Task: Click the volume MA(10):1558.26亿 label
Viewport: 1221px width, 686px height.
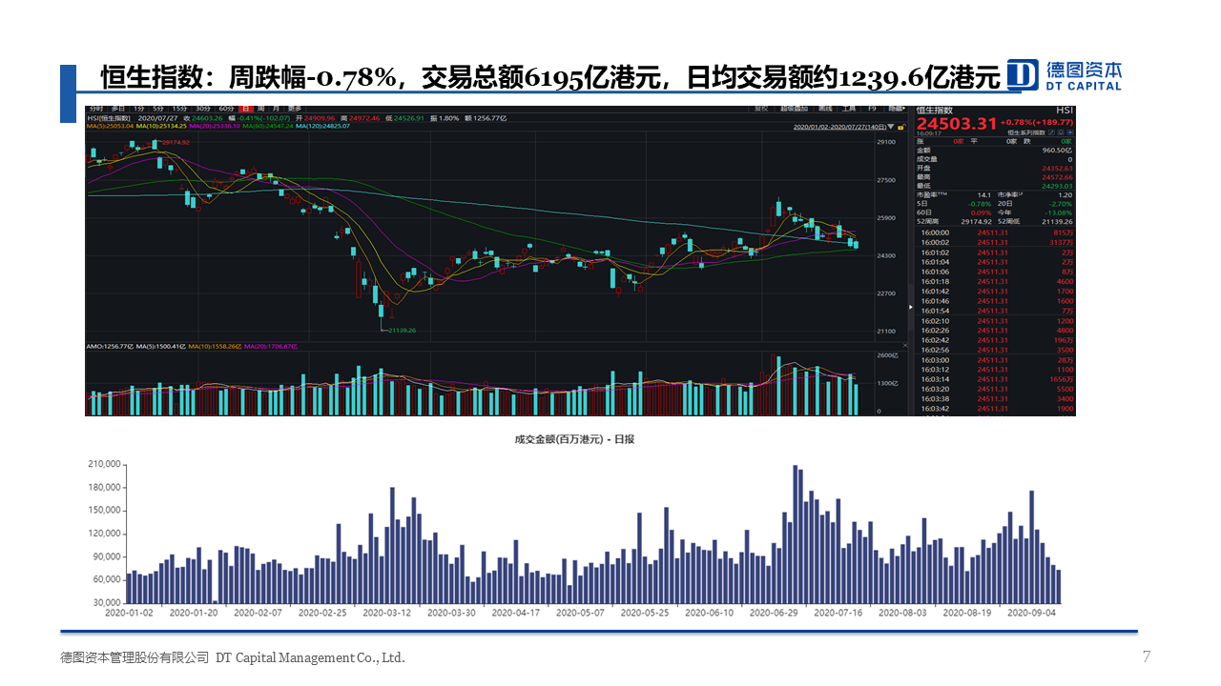Action: [x=214, y=347]
